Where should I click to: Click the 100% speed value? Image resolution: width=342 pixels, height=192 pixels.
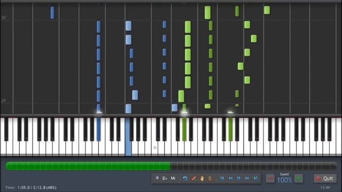[284, 180]
